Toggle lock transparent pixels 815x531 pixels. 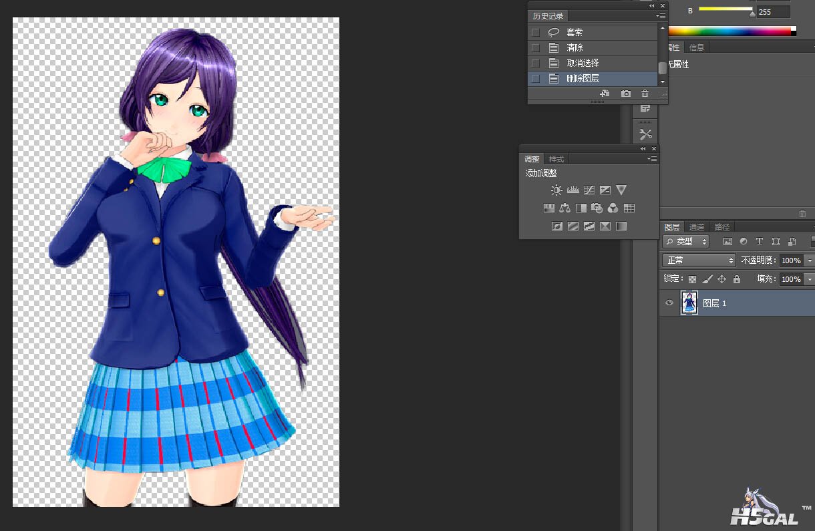pos(693,279)
